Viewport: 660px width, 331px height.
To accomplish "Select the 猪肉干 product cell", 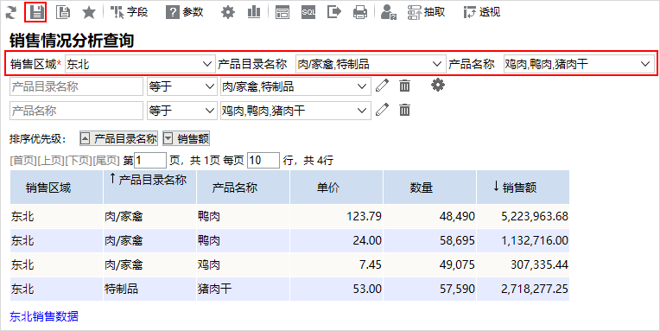I will pyautogui.click(x=244, y=289).
